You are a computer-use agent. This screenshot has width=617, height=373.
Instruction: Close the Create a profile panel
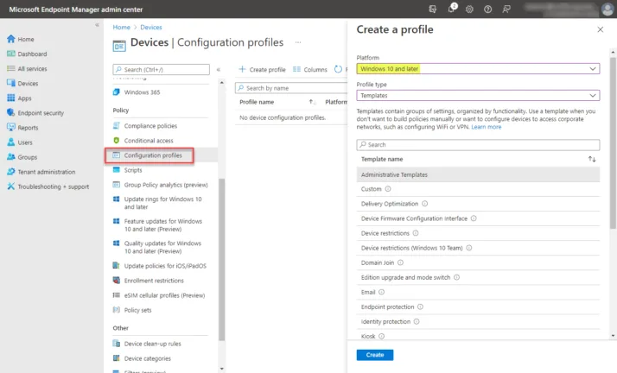pos(600,29)
